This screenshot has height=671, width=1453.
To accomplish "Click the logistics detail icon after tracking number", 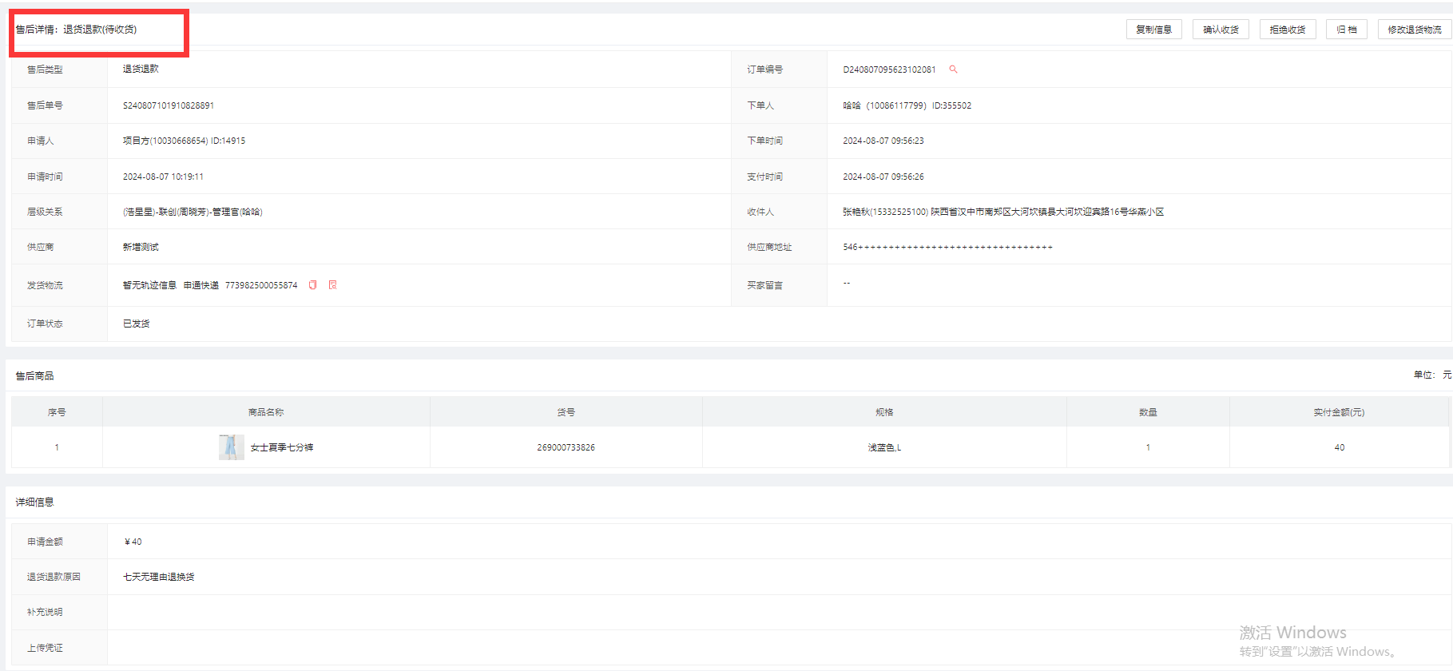I will pos(333,285).
